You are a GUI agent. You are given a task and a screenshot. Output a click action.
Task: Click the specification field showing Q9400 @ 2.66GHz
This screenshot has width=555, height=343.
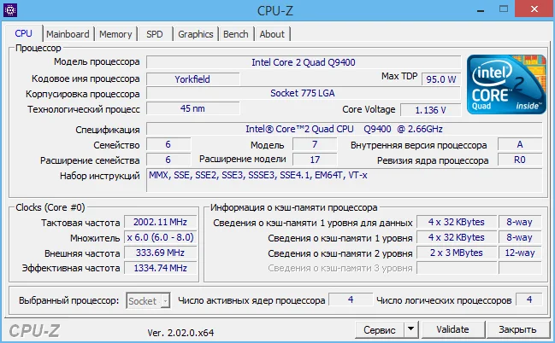[344, 129]
